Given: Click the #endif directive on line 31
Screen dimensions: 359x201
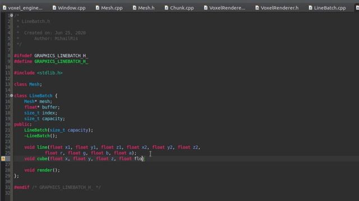Looking at the screenshot, I should [x=22, y=188].
